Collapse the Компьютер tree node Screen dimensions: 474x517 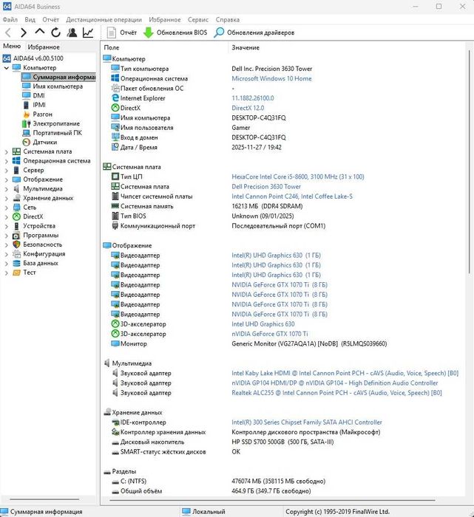6,68
